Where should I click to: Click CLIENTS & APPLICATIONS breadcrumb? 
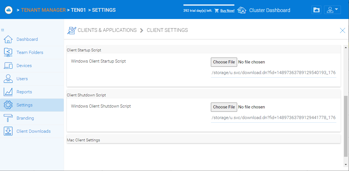click(107, 30)
